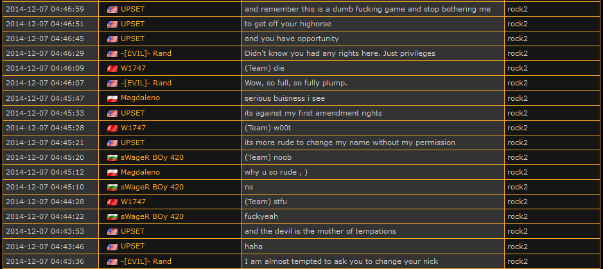603x269 pixels.
Task: Click the Polish flag in the 'why u so rude' row
Action: tap(112, 172)
